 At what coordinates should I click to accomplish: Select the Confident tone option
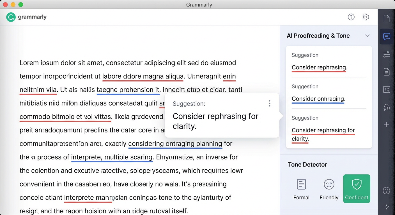pos(357,189)
